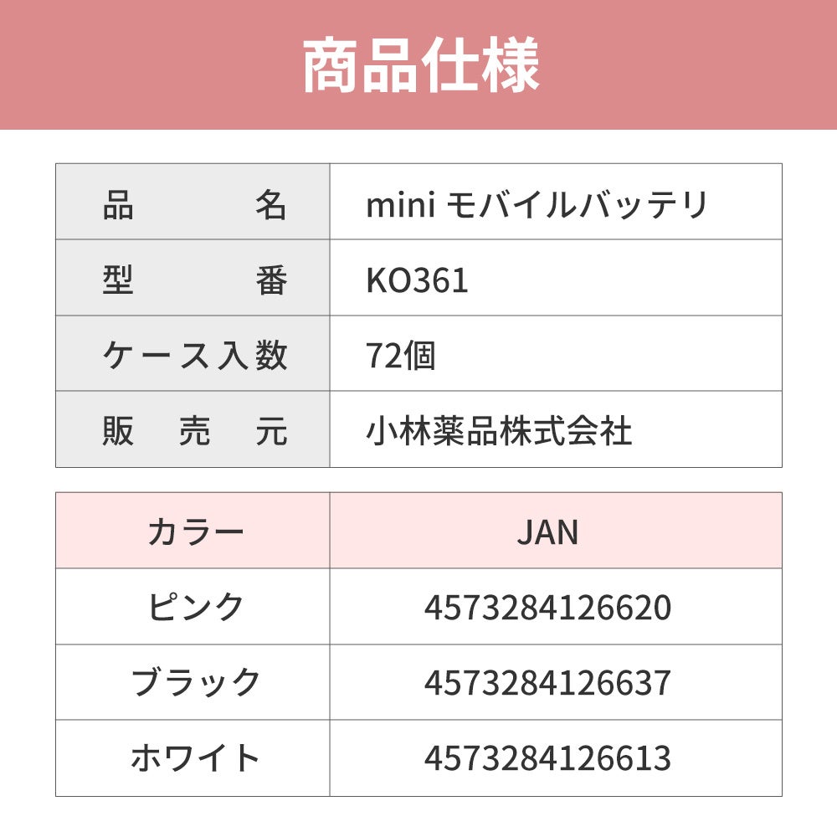Click the 品 character in the first row label

click(x=118, y=205)
